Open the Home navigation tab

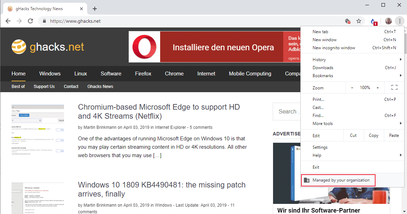[19, 74]
